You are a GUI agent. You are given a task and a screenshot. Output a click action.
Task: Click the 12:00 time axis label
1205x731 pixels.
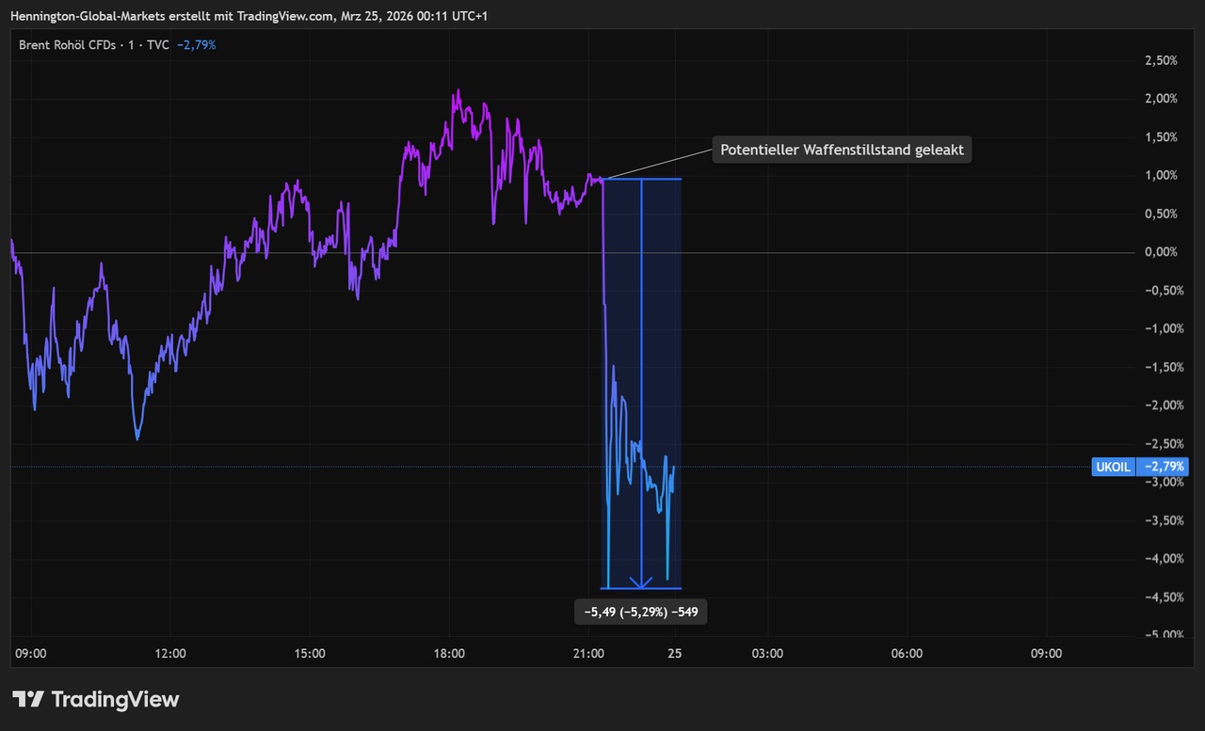170,653
